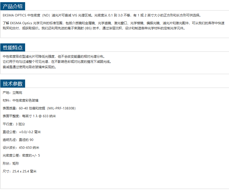This screenshot has width=229, height=190.
Task: Click the 透明孔径：直径的 90 row
Action: [18, 140]
